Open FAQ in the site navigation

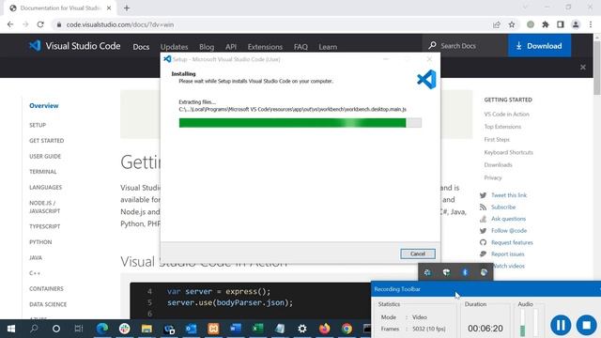(300, 47)
